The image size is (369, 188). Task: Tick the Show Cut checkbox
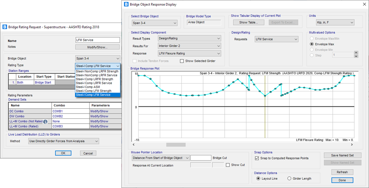[x=227, y=165]
